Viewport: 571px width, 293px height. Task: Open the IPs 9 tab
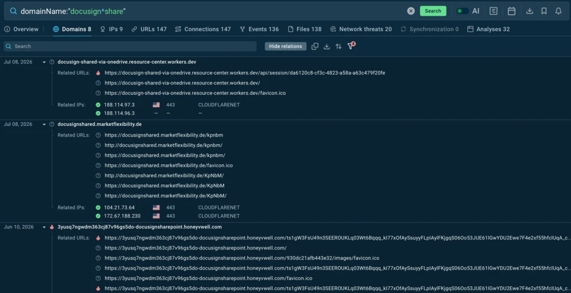(x=112, y=29)
